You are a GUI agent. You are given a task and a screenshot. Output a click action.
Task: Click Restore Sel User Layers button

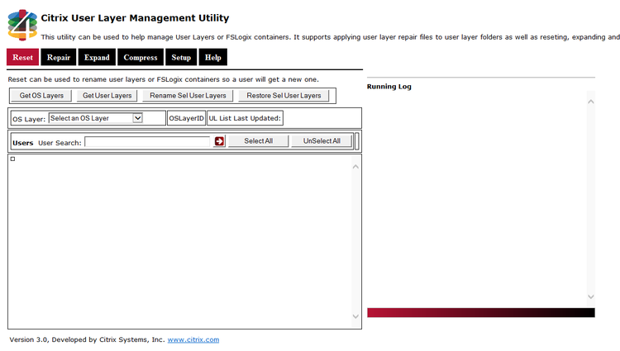point(284,96)
